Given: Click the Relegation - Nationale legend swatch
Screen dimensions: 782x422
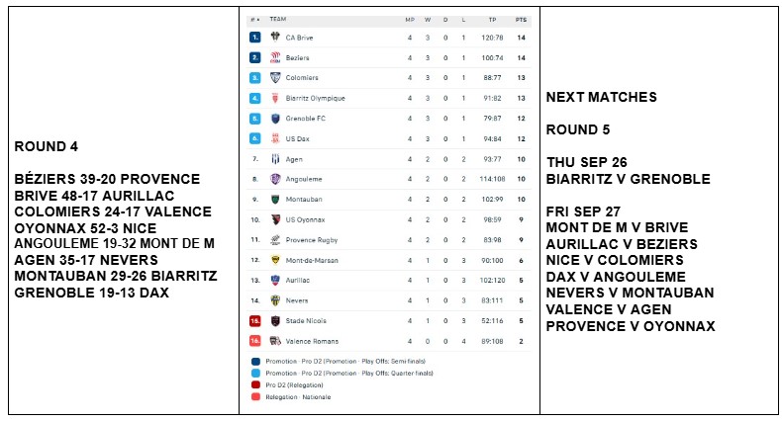Looking at the screenshot, I should [x=254, y=396].
